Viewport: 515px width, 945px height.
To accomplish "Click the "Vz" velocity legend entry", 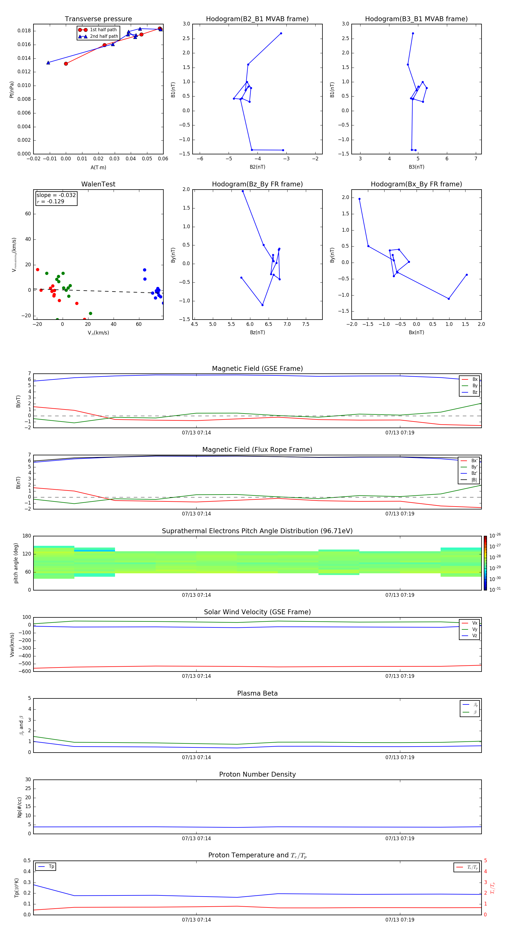I will [470, 636].
